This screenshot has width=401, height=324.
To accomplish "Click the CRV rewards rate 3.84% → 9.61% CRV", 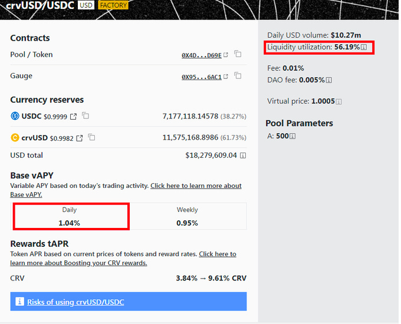I will [211, 278].
